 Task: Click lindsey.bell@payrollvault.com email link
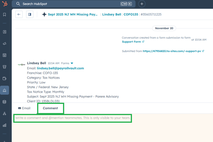60,68
